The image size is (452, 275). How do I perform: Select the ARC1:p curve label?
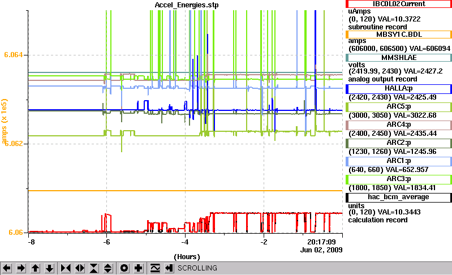pos(399,161)
